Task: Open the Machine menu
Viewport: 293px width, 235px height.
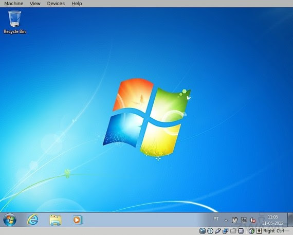Action: click(14, 4)
